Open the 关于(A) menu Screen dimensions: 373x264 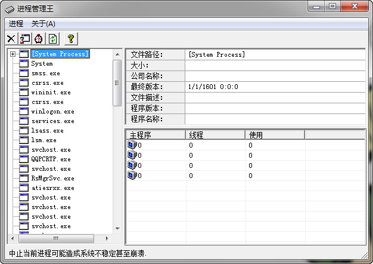click(43, 24)
